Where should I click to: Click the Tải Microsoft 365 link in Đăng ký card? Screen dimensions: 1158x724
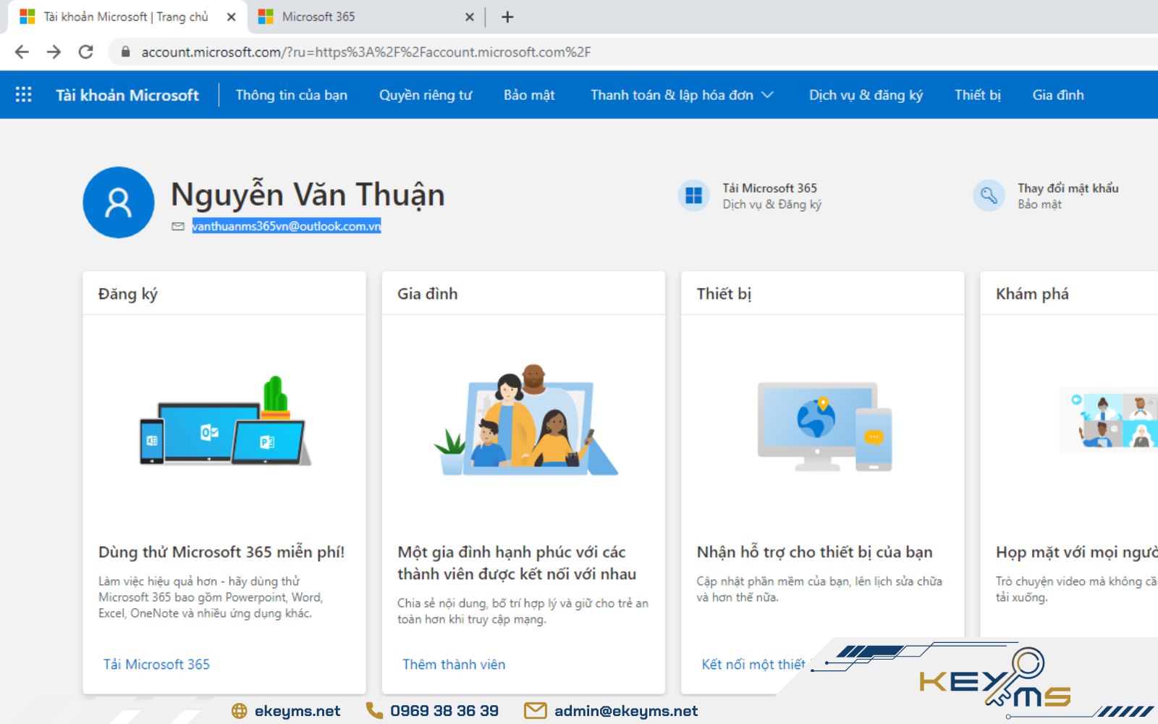point(156,664)
